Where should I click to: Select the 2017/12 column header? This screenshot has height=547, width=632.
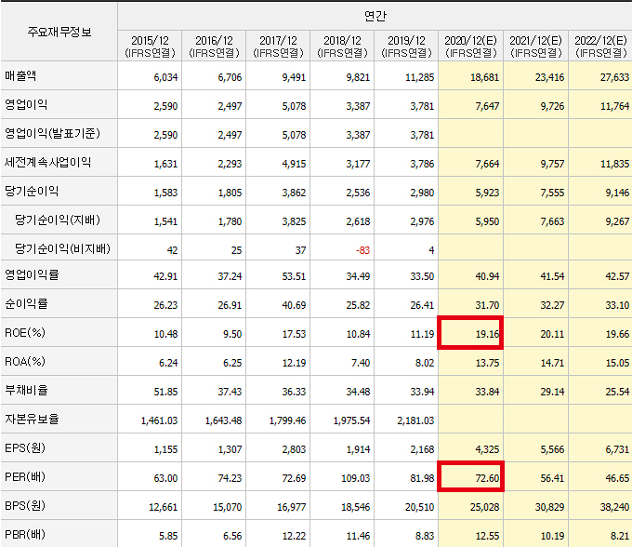click(x=278, y=47)
